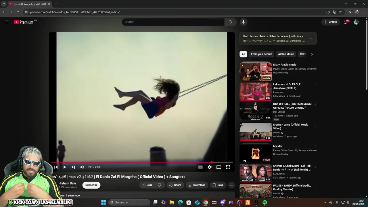Screen dimensions: 368x207
Task: Open the notifications bell
Action: point(346,22)
